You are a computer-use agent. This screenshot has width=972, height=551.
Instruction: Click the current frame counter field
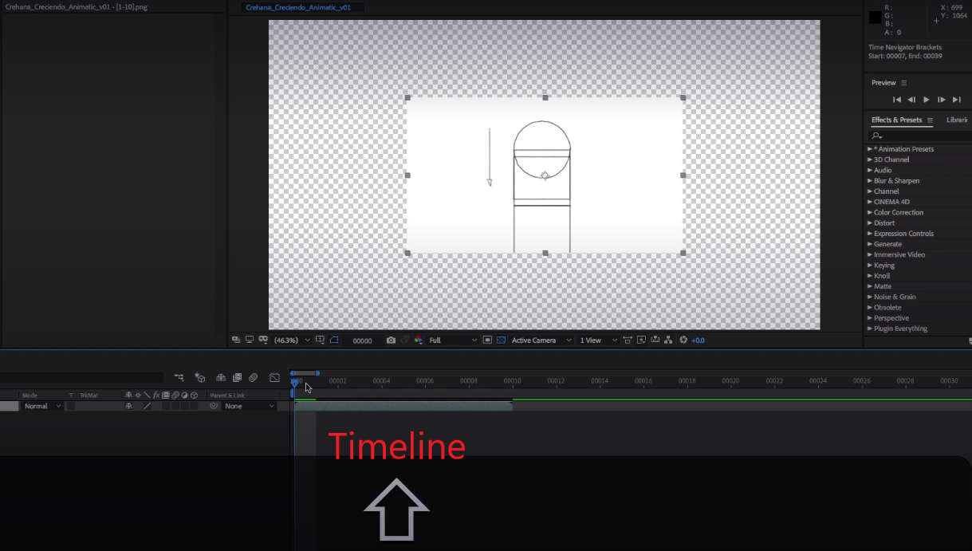tap(363, 340)
